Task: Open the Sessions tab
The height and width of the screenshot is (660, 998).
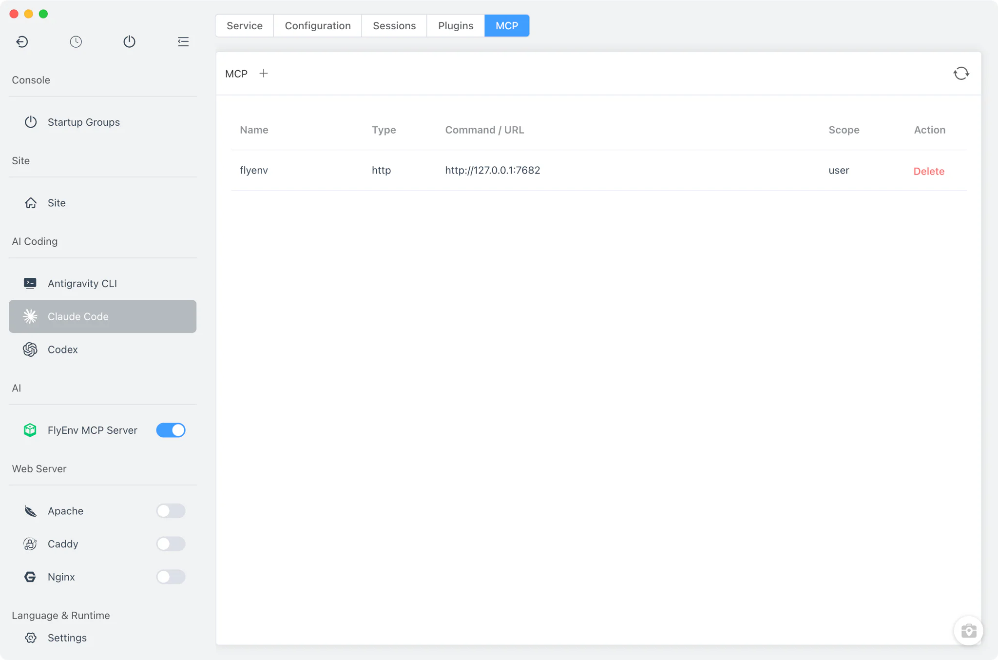Action: pyautogui.click(x=394, y=26)
